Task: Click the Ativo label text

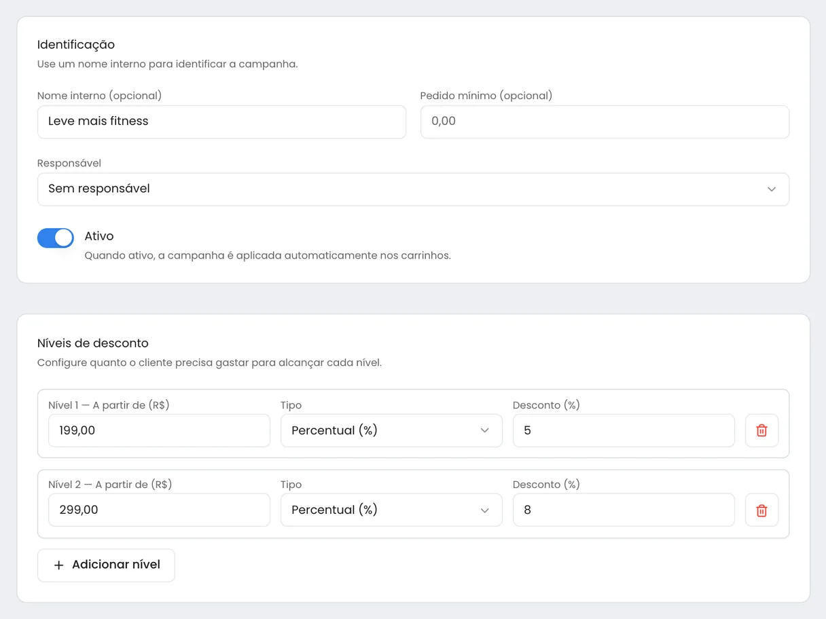Action: coord(99,236)
